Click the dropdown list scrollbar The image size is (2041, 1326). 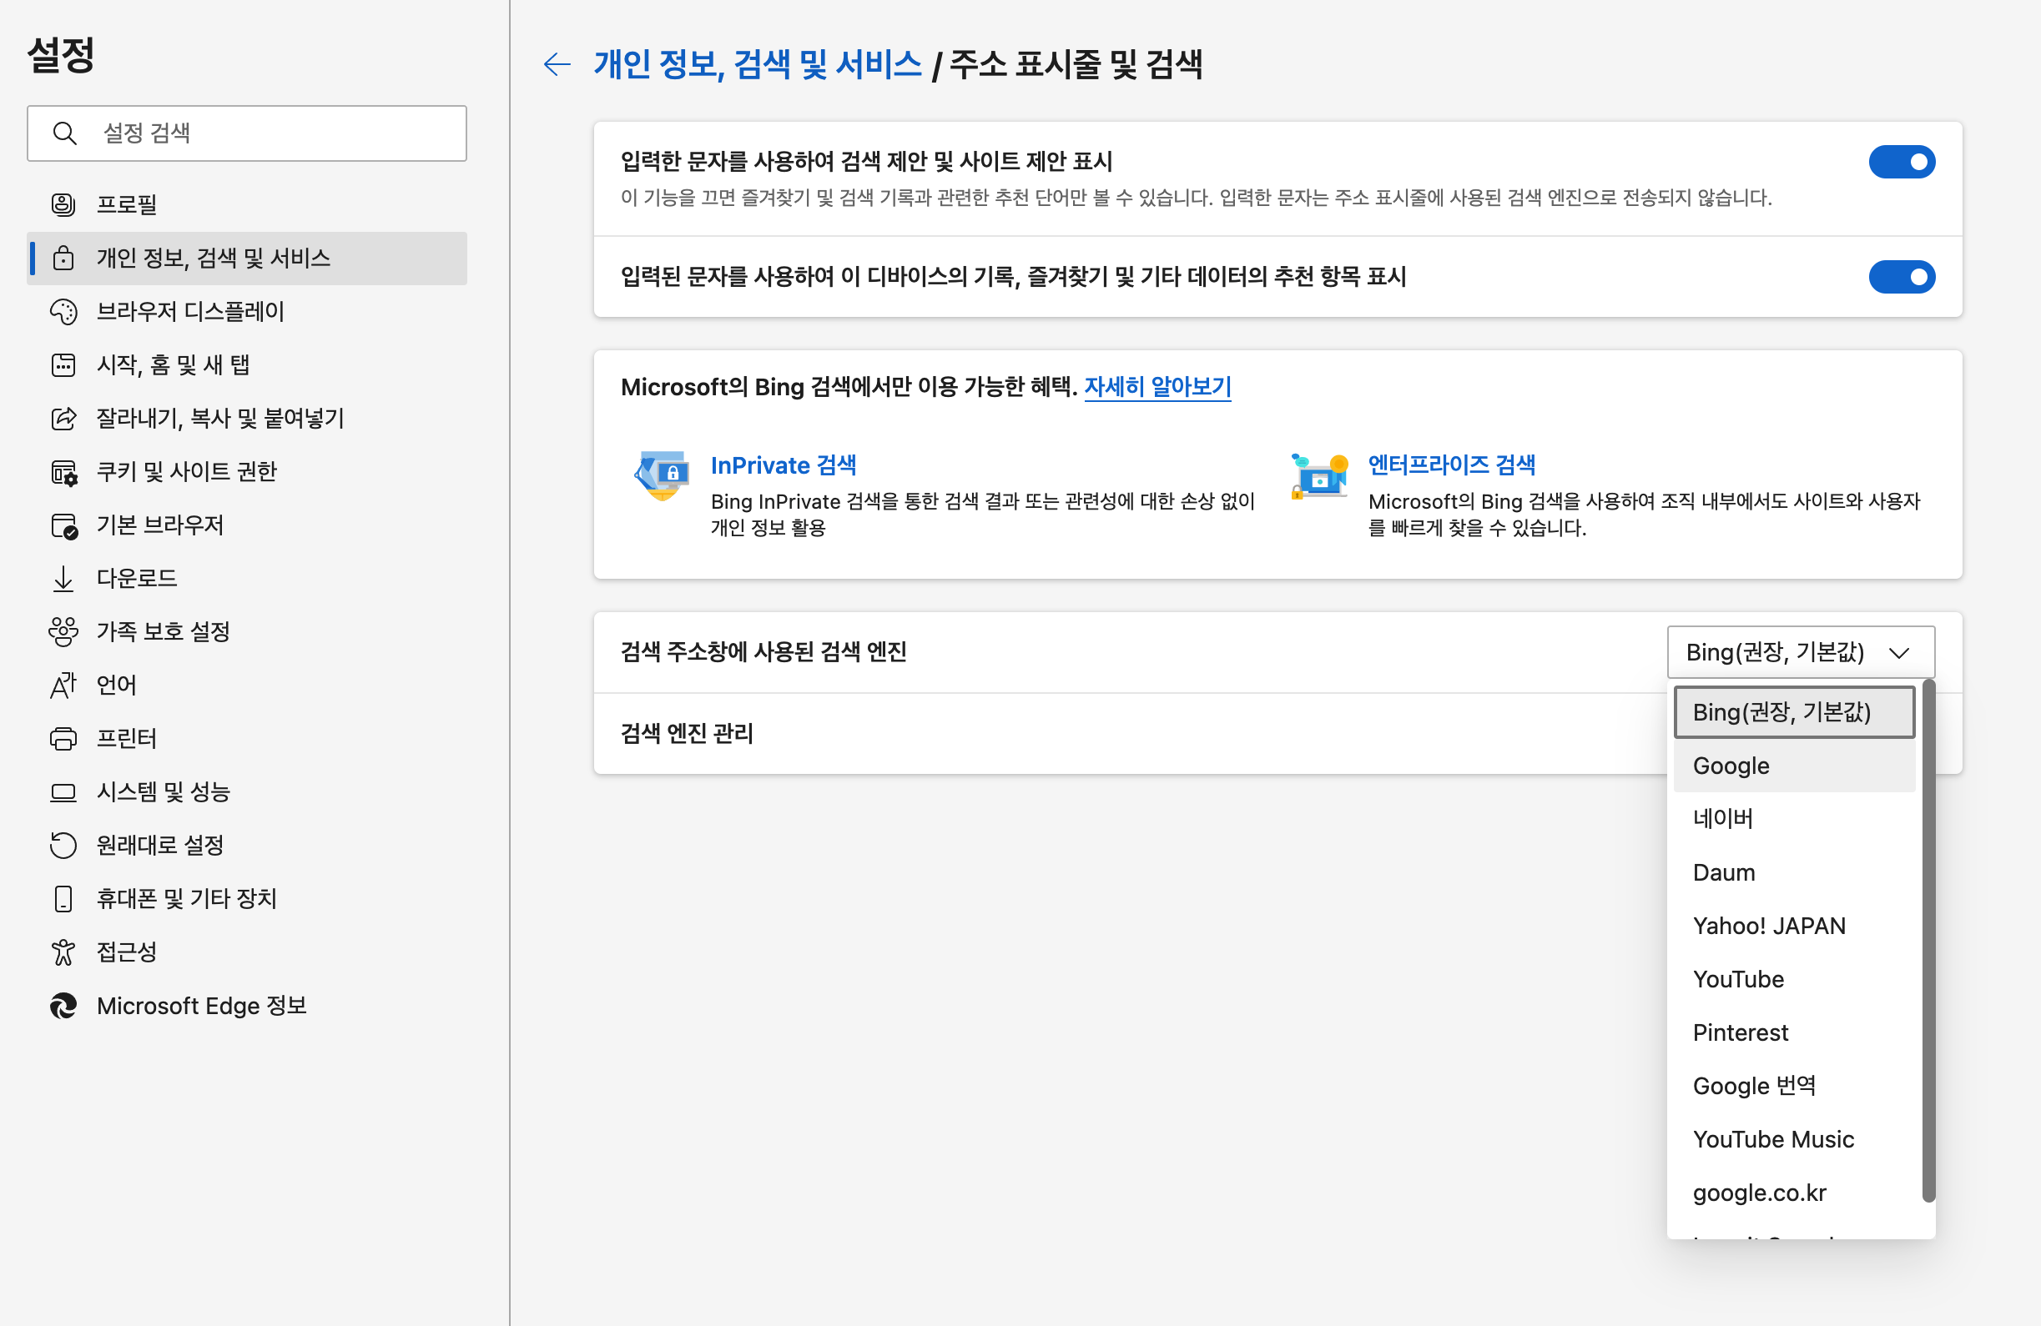1928,943
